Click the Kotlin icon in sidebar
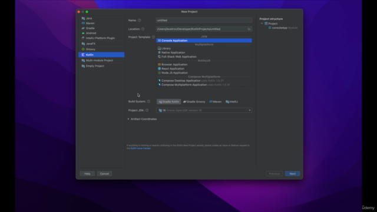The height and width of the screenshot is (212, 377). (x=83, y=55)
